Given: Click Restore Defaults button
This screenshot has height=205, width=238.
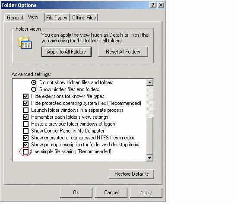Looking at the screenshot, I should point(131,174).
